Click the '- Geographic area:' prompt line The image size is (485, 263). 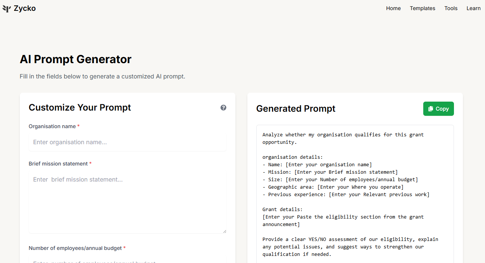point(333,187)
